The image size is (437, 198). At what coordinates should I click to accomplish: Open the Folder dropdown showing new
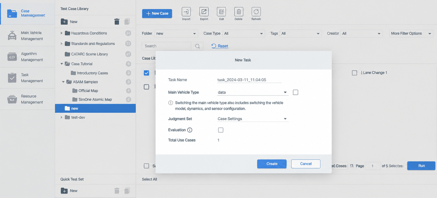176,34
